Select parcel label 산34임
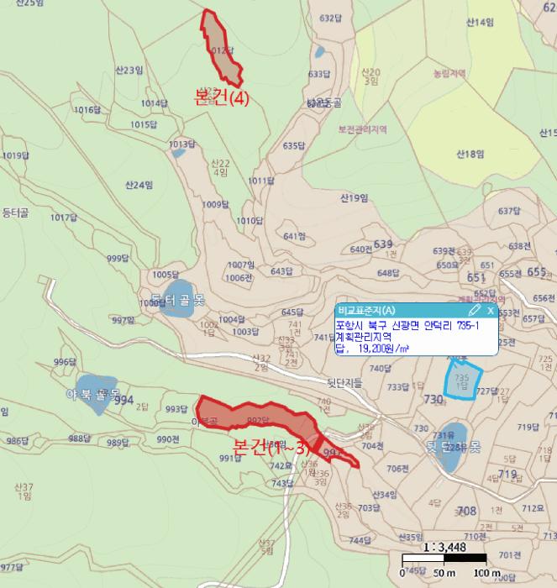Image resolution: width=557 pixels, height=588 pixels. click(x=385, y=495)
